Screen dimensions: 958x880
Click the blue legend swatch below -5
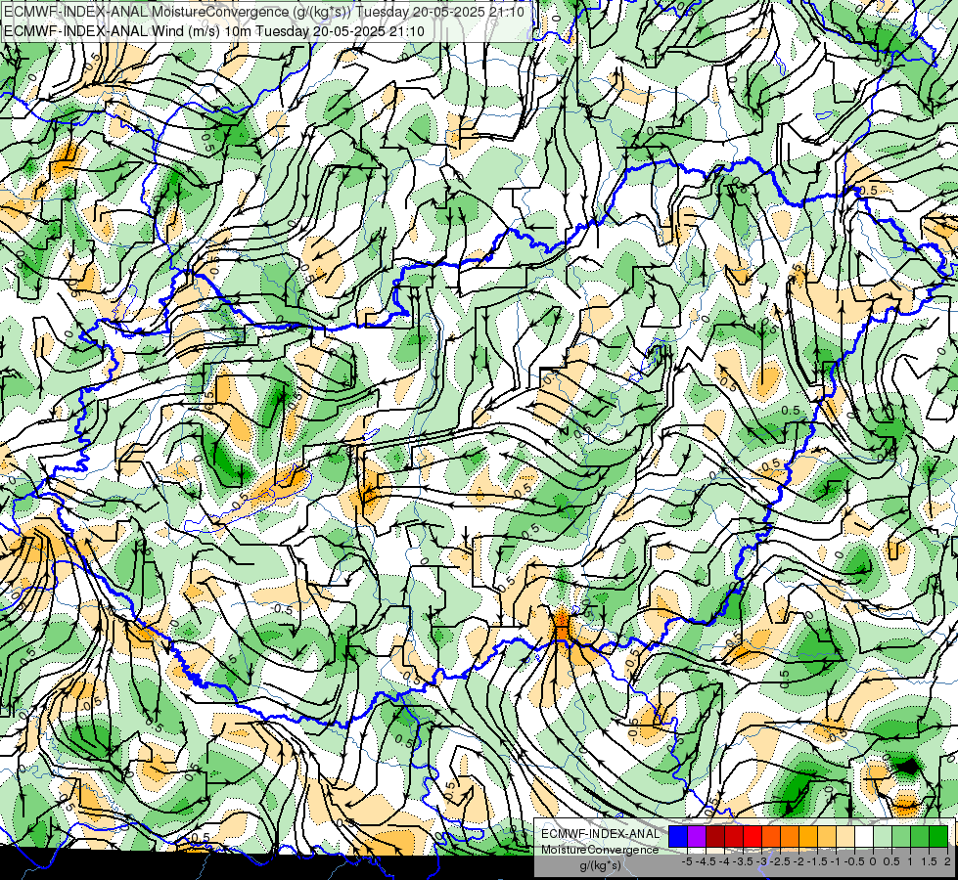678,836
